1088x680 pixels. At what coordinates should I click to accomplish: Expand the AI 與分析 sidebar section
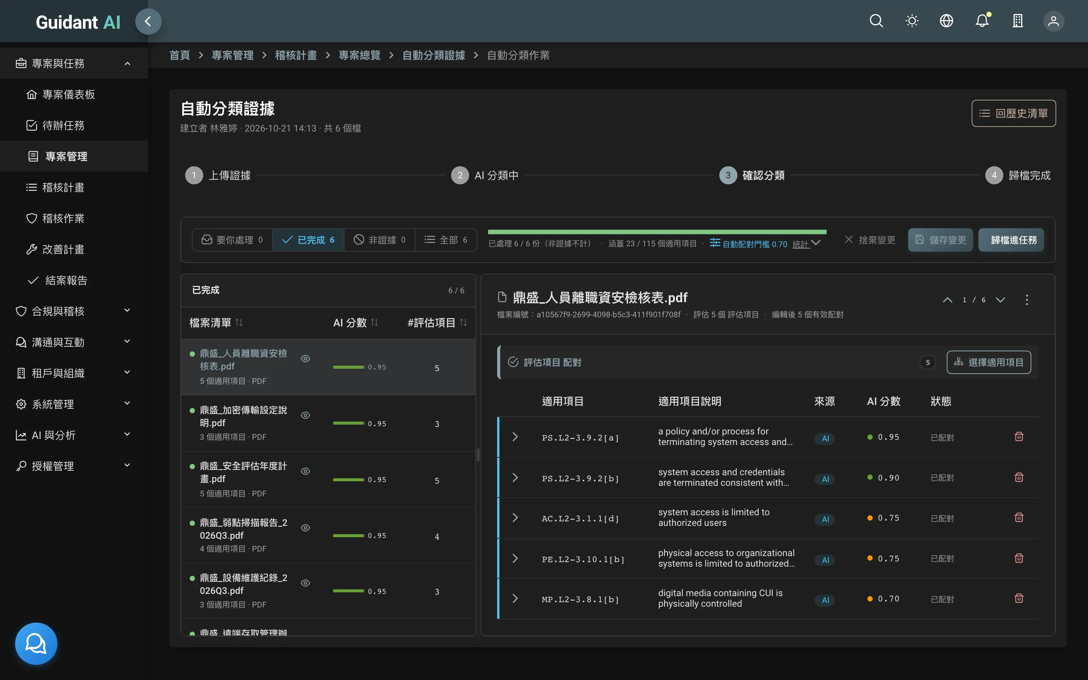(74, 435)
